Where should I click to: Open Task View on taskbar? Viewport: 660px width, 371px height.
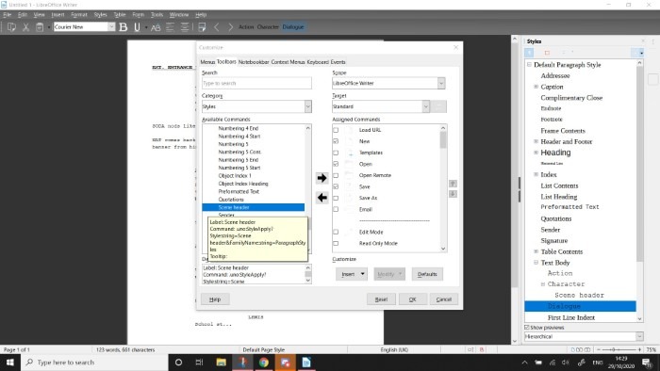click(200, 363)
